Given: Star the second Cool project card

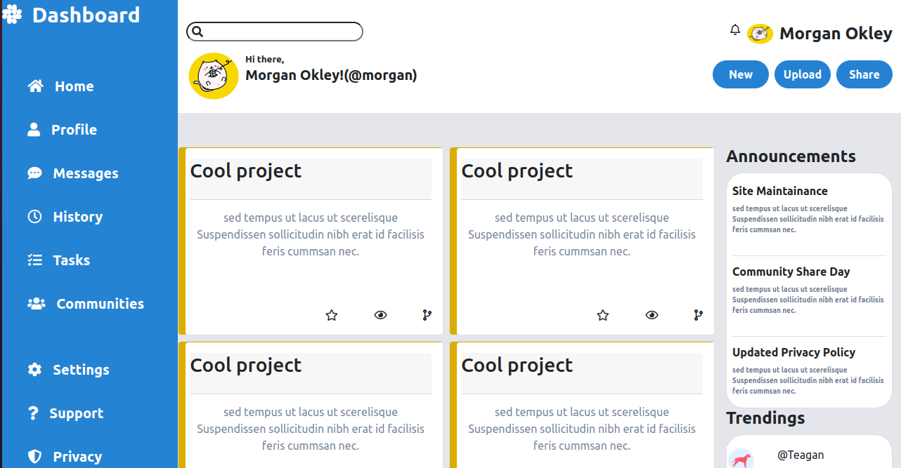Looking at the screenshot, I should point(602,315).
